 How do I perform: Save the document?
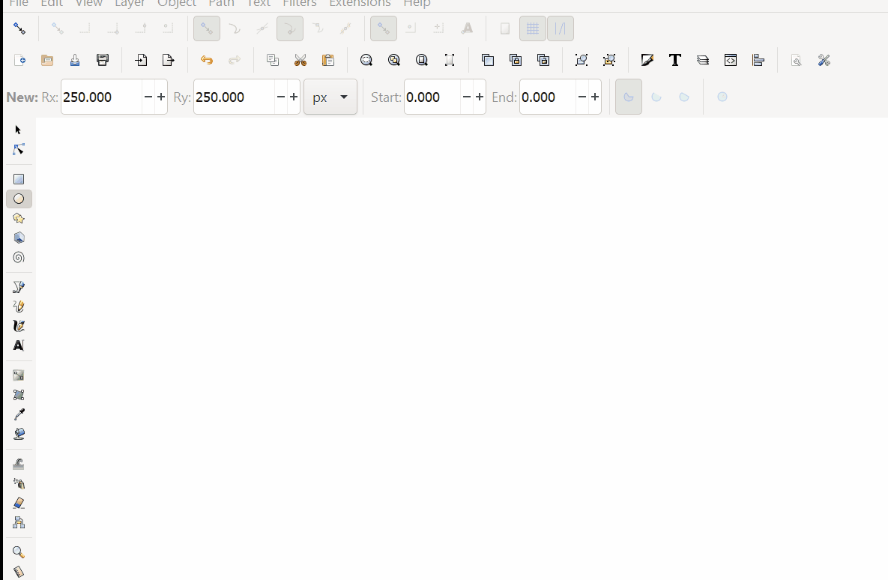coord(75,60)
